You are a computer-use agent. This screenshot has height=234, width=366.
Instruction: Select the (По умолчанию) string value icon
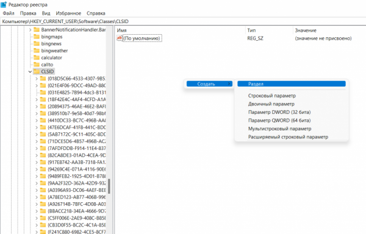pyautogui.click(x=120, y=38)
